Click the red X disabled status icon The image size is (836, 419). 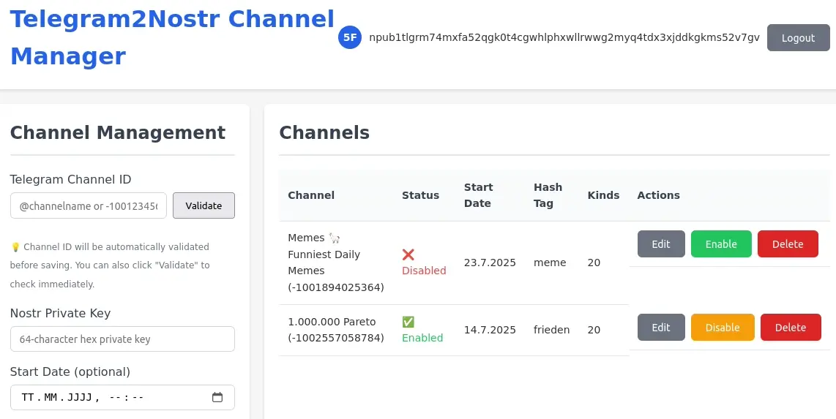coord(408,254)
